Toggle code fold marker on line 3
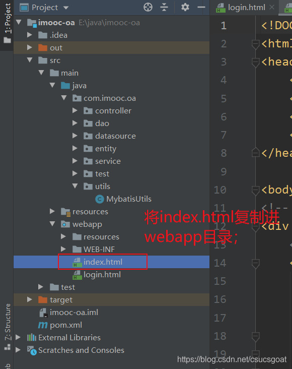292x369 pixels. pyautogui.click(x=255, y=63)
